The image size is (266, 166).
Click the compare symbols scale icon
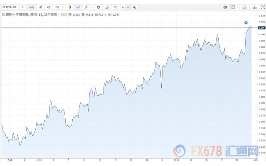pyautogui.click(x=115, y=7)
